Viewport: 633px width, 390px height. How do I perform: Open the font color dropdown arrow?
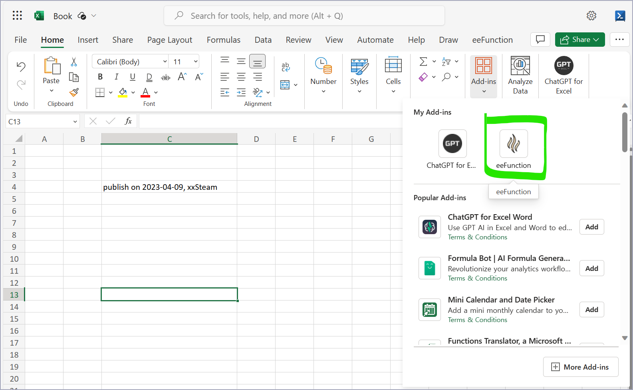[x=156, y=93]
